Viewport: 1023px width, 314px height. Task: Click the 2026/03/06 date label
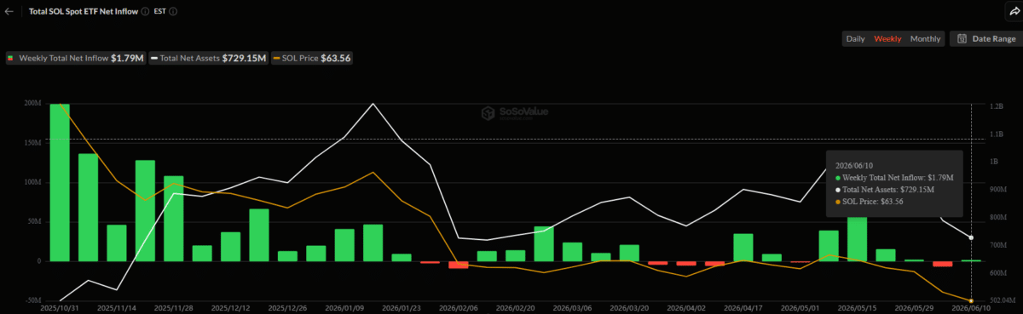(572, 309)
